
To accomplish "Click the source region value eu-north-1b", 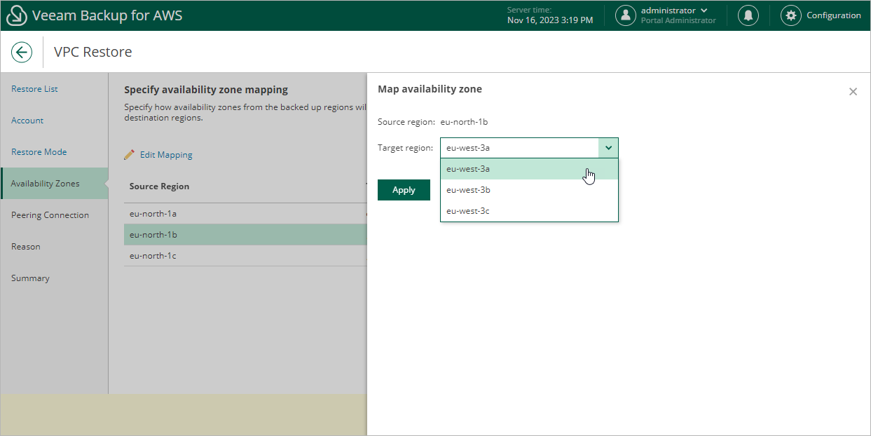I will click(464, 122).
